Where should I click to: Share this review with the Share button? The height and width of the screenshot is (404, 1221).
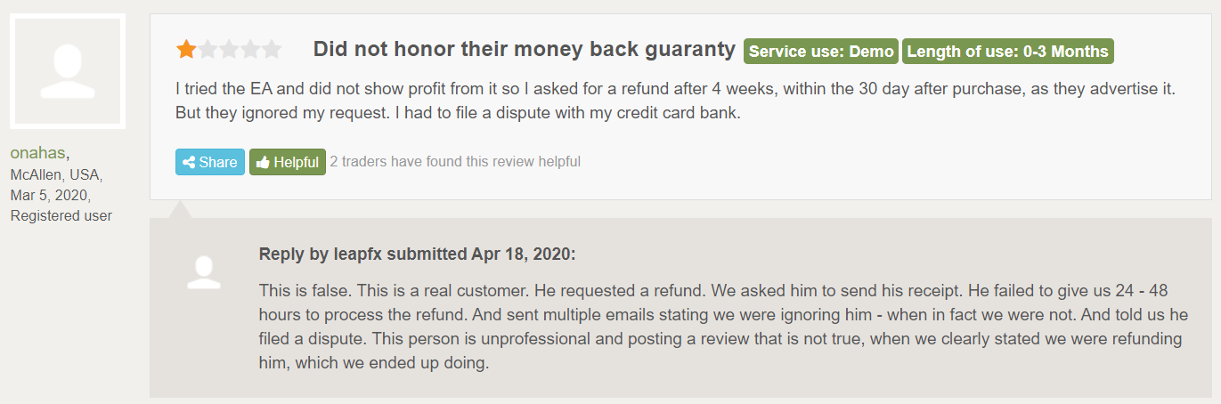[210, 162]
